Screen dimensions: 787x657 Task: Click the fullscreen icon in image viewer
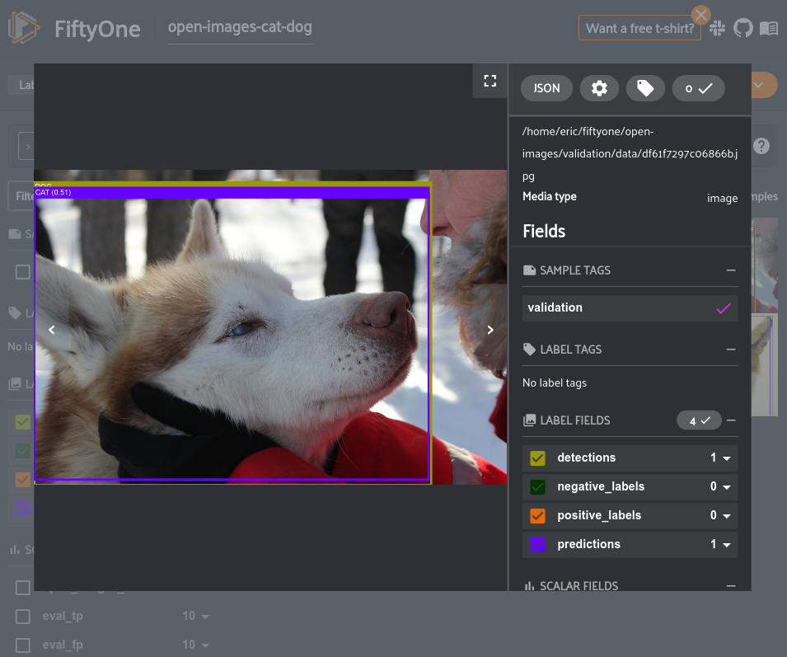pyautogui.click(x=490, y=81)
